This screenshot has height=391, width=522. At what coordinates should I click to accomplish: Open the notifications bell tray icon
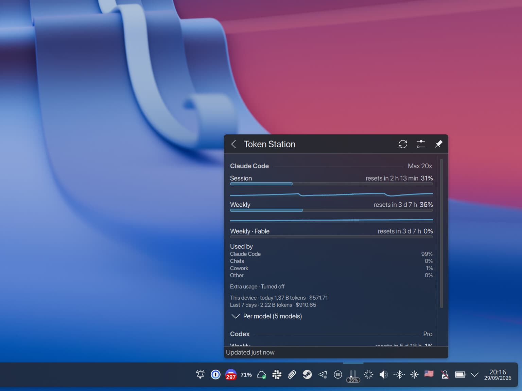pos(200,374)
